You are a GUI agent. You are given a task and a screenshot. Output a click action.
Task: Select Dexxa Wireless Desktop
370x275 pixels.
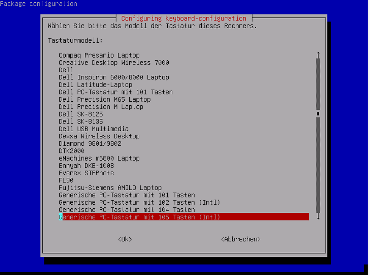99,136
